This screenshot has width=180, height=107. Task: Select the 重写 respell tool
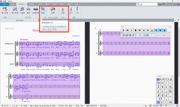(29, 10)
